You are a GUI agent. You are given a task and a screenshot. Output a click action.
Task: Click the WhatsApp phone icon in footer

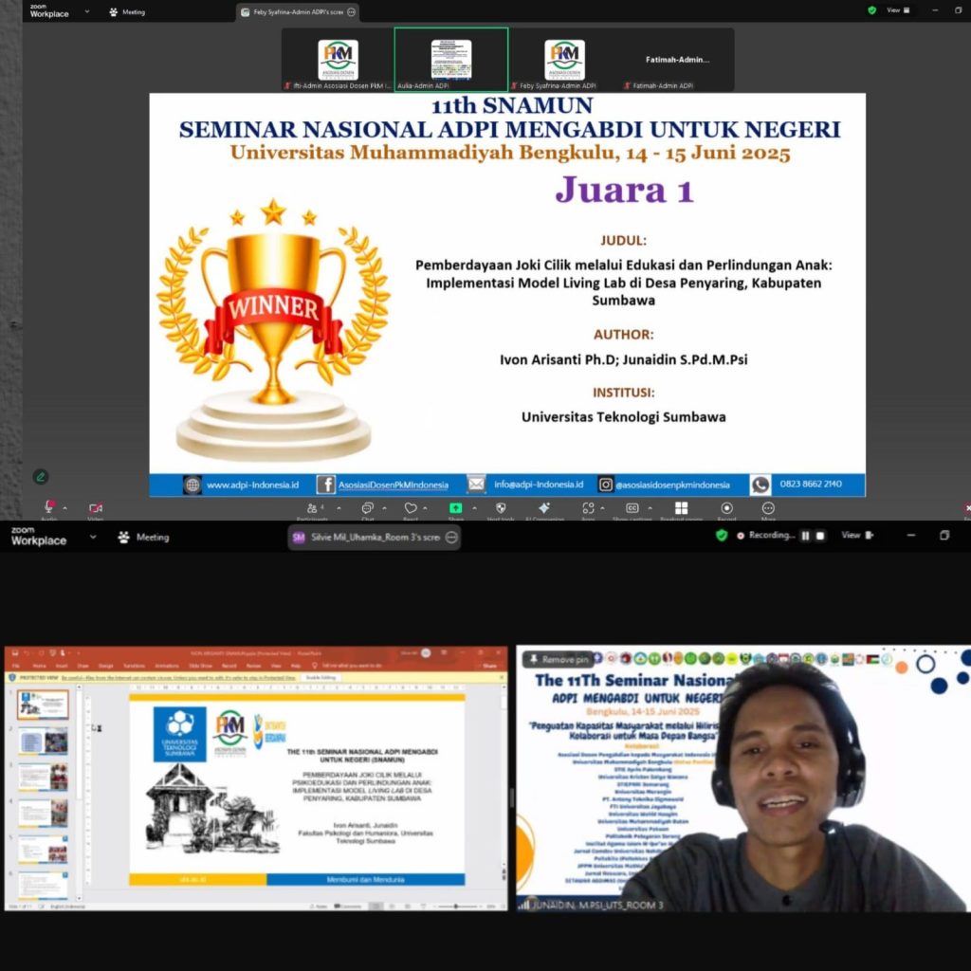click(x=760, y=485)
